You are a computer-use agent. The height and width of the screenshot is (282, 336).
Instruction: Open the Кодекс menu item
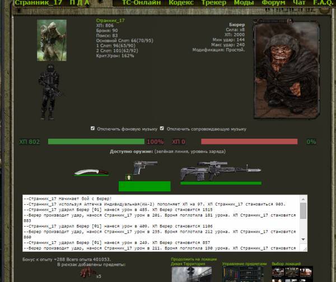tap(181, 3)
